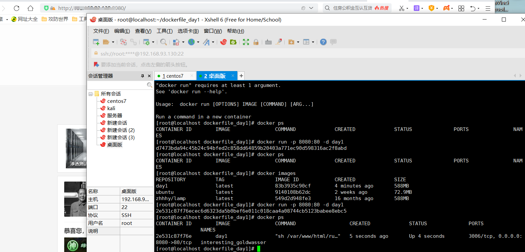Expand the color scheme dropdown arrow
This screenshot has height=252, width=525.
(183, 42)
